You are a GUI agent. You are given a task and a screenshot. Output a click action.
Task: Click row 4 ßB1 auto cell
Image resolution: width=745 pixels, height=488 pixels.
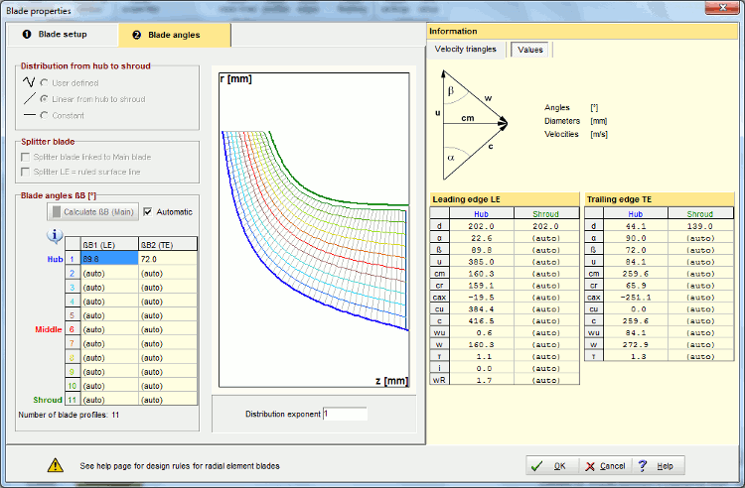pyautogui.click(x=109, y=302)
